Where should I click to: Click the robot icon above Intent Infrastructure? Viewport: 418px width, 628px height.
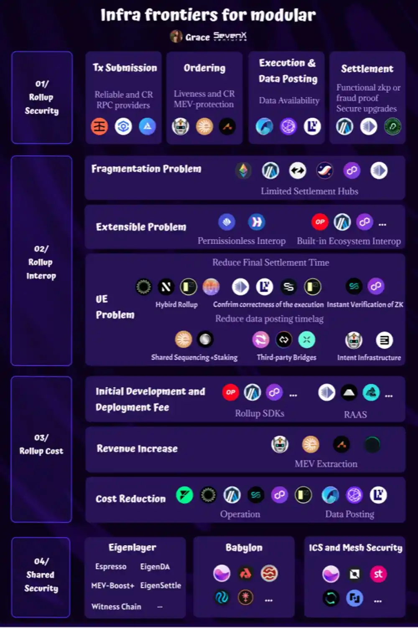pos(354,340)
